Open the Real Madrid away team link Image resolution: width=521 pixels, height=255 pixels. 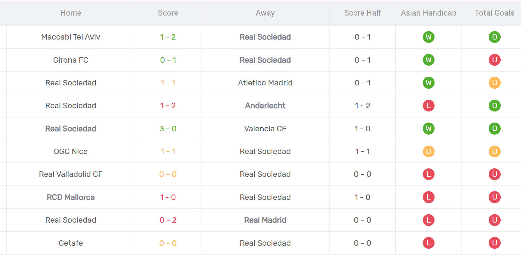coord(265,220)
